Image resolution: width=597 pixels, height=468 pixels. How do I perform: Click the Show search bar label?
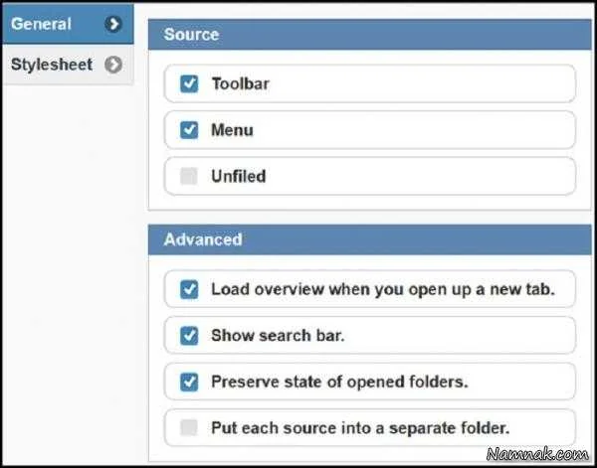click(x=278, y=336)
